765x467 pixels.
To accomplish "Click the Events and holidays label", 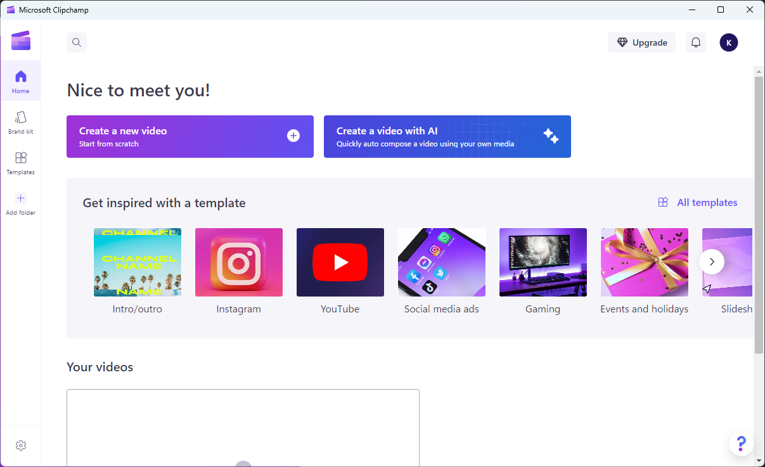I will click(645, 309).
